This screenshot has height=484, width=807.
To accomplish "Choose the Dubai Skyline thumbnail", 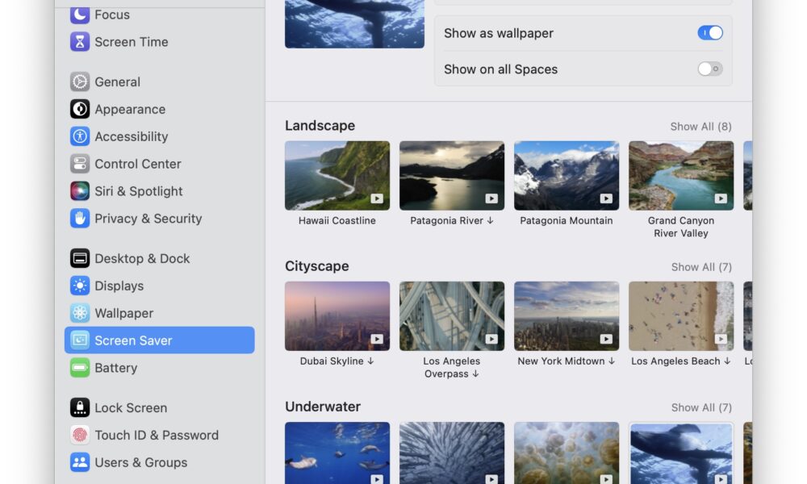I will click(x=337, y=315).
